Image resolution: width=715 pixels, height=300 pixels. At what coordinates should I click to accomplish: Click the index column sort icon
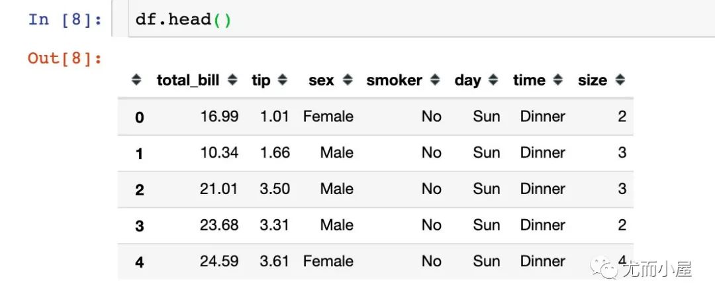(136, 80)
